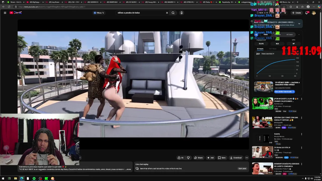
Task: Open 24 Horas con Vini Jr thumbnail
Action: tap(262, 152)
